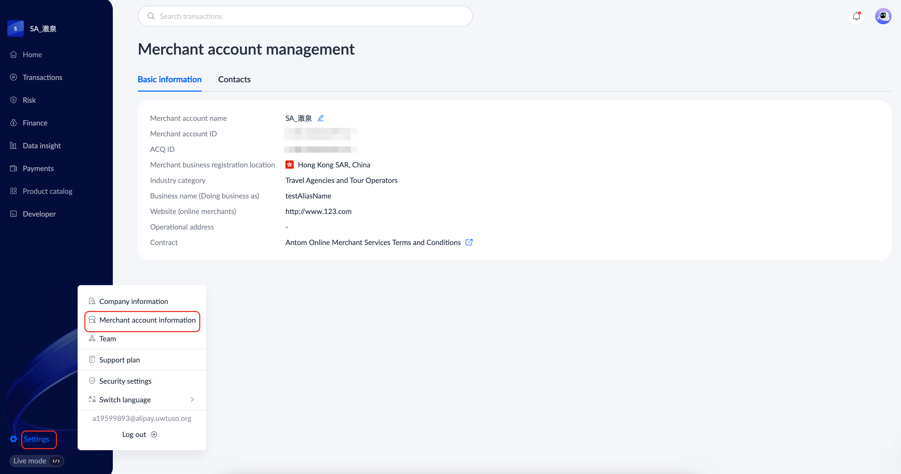This screenshot has width=901, height=474.
Task: Open contract external link icon
Action: click(469, 242)
